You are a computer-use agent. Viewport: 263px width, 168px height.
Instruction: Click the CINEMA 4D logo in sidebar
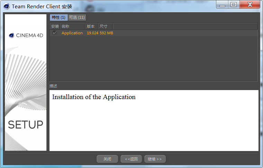pyautogui.click(x=26, y=35)
